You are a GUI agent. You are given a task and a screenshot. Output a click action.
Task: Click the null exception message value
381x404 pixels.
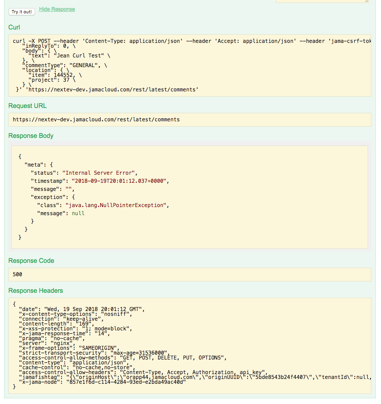(78, 214)
